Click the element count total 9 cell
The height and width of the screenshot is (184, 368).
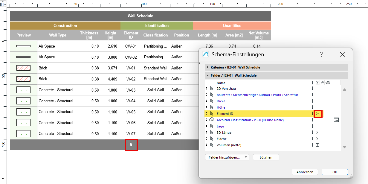(x=131, y=145)
